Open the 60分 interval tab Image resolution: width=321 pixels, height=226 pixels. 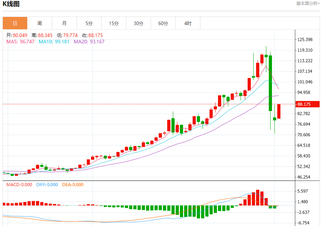click(x=163, y=23)
